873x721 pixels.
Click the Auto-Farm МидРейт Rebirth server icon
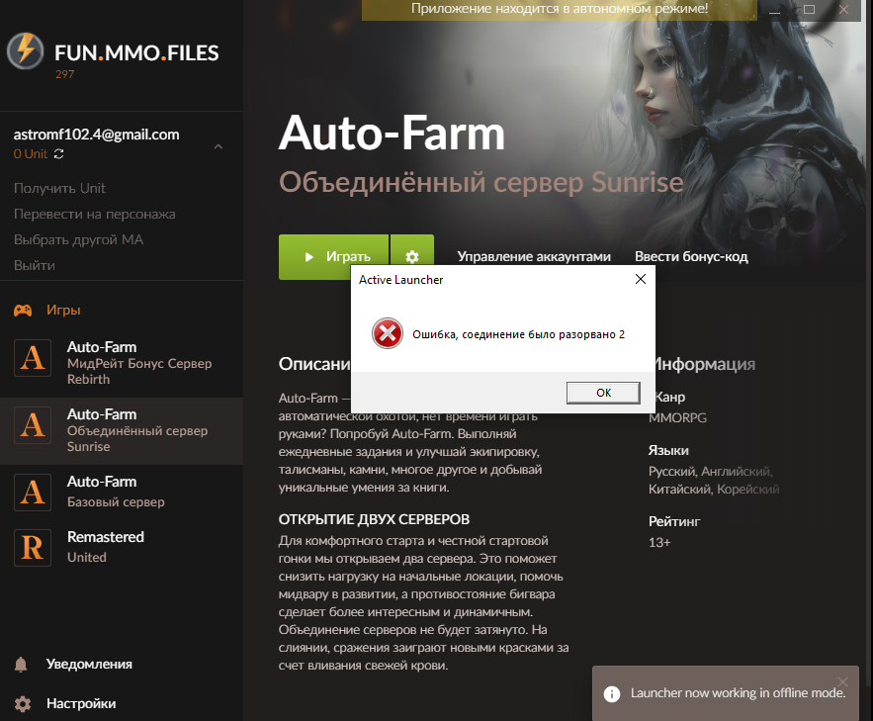pos(33,358)
